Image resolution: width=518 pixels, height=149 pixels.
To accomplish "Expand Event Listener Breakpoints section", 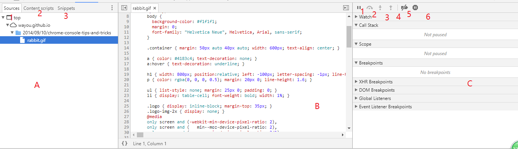I will (356, 107).
